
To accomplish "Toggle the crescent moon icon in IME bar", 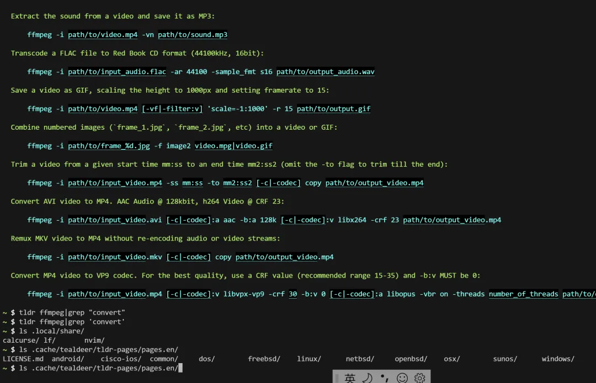I will [367, 377].
